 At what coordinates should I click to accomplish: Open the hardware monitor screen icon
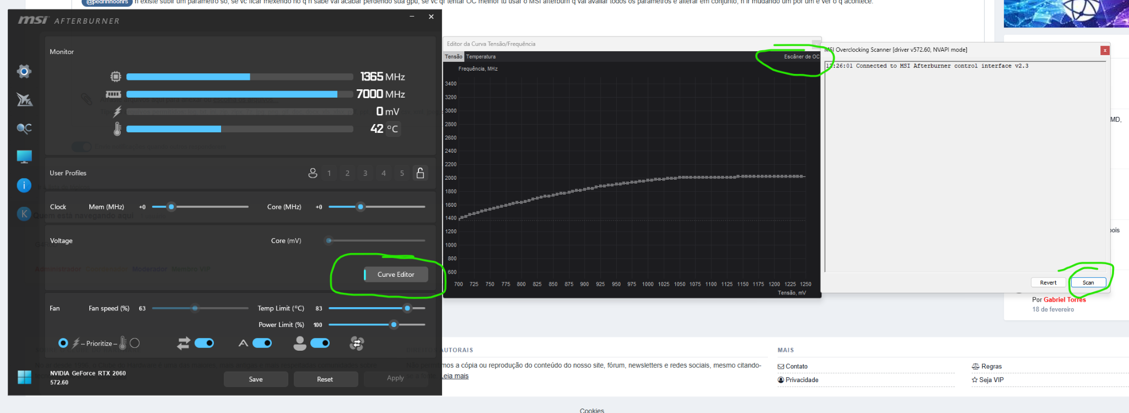(x=24, y=157)
